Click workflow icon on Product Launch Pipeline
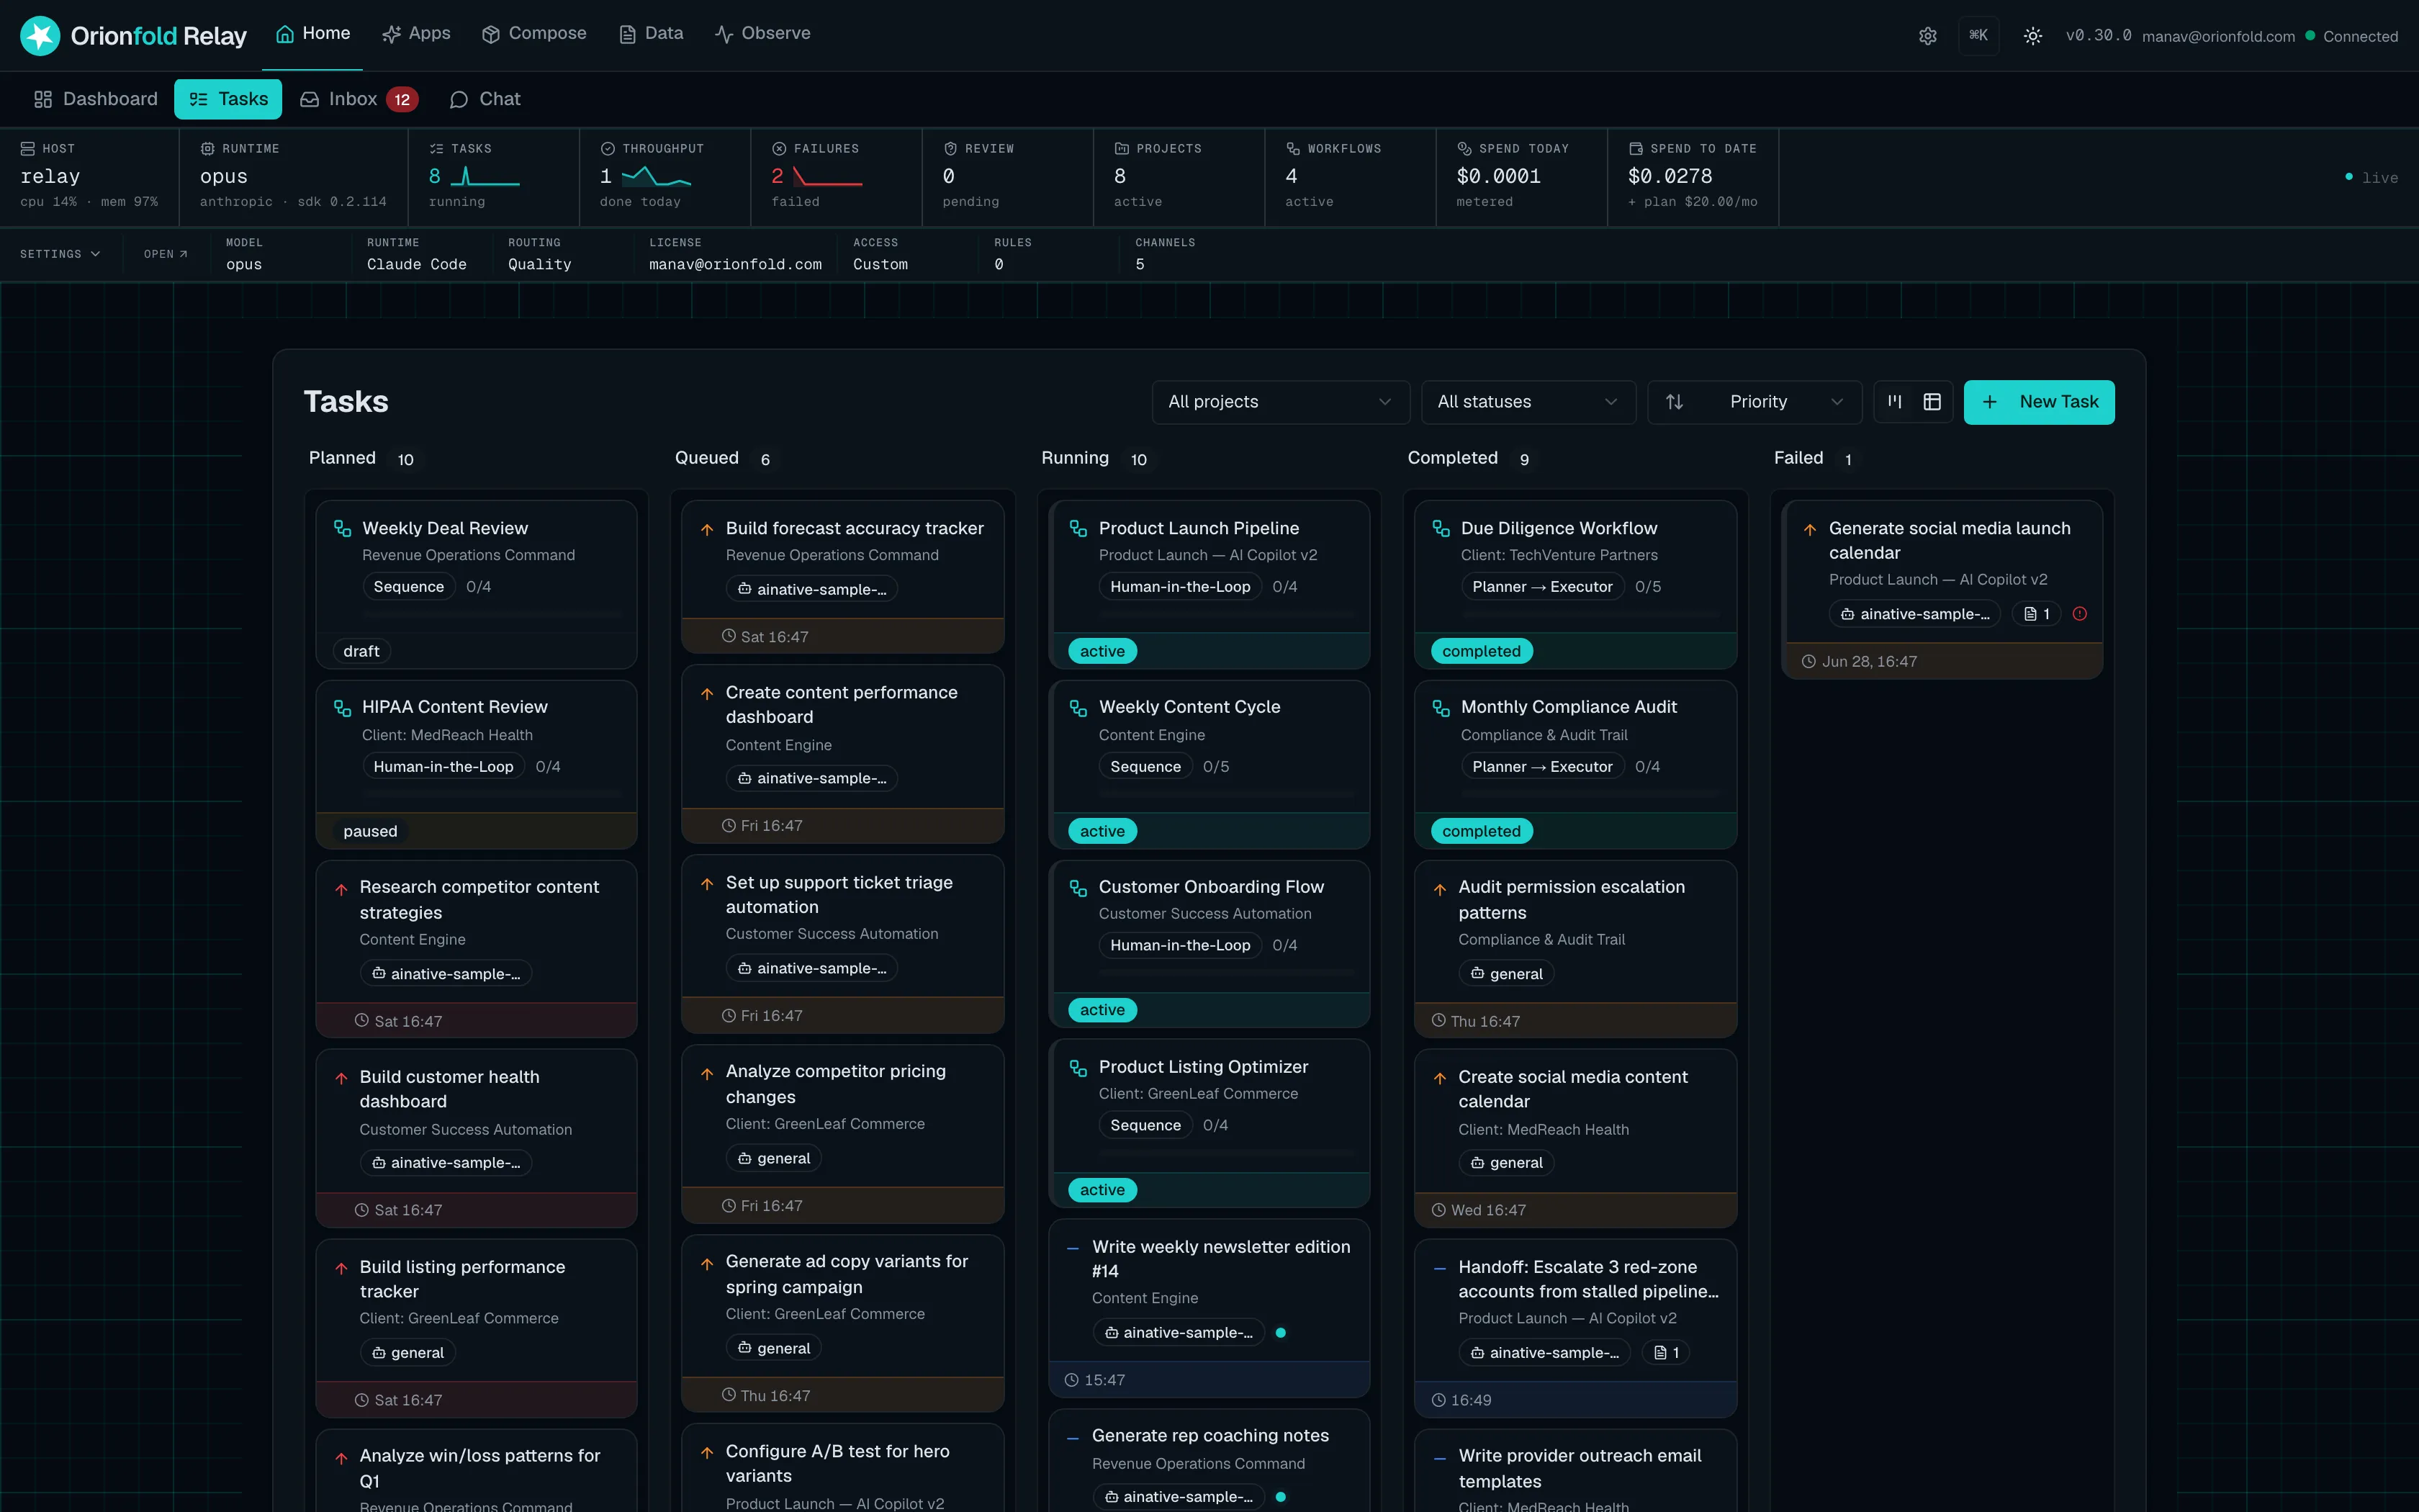 coord(1078,528)
